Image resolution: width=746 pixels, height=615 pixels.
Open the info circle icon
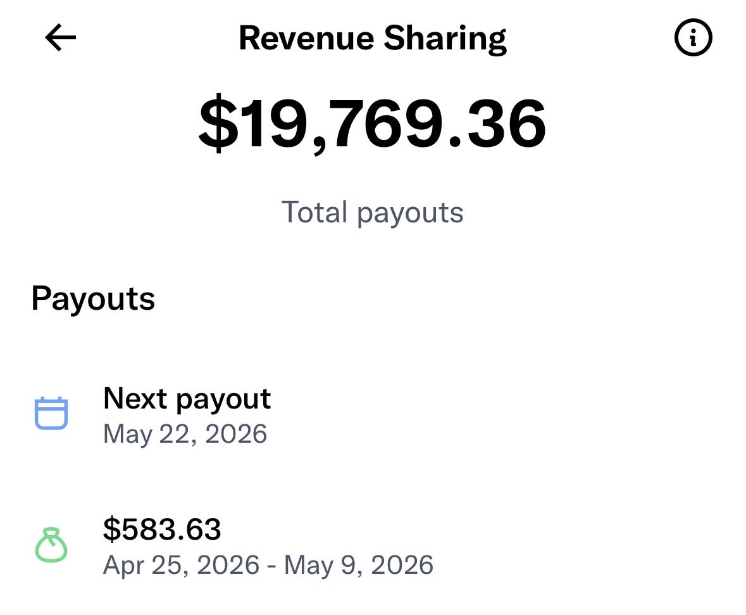tap(693, 37)
